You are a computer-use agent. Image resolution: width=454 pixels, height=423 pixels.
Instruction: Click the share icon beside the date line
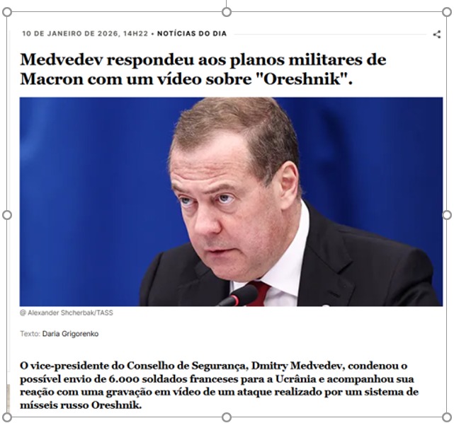[x=437, y=35]
